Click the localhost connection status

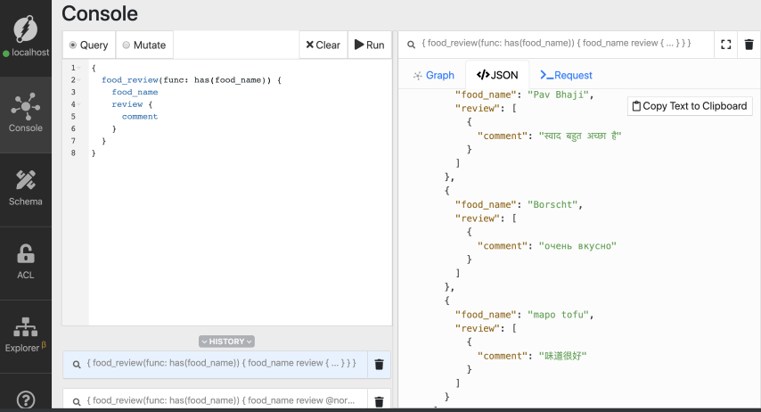click(x=26, y=53)
